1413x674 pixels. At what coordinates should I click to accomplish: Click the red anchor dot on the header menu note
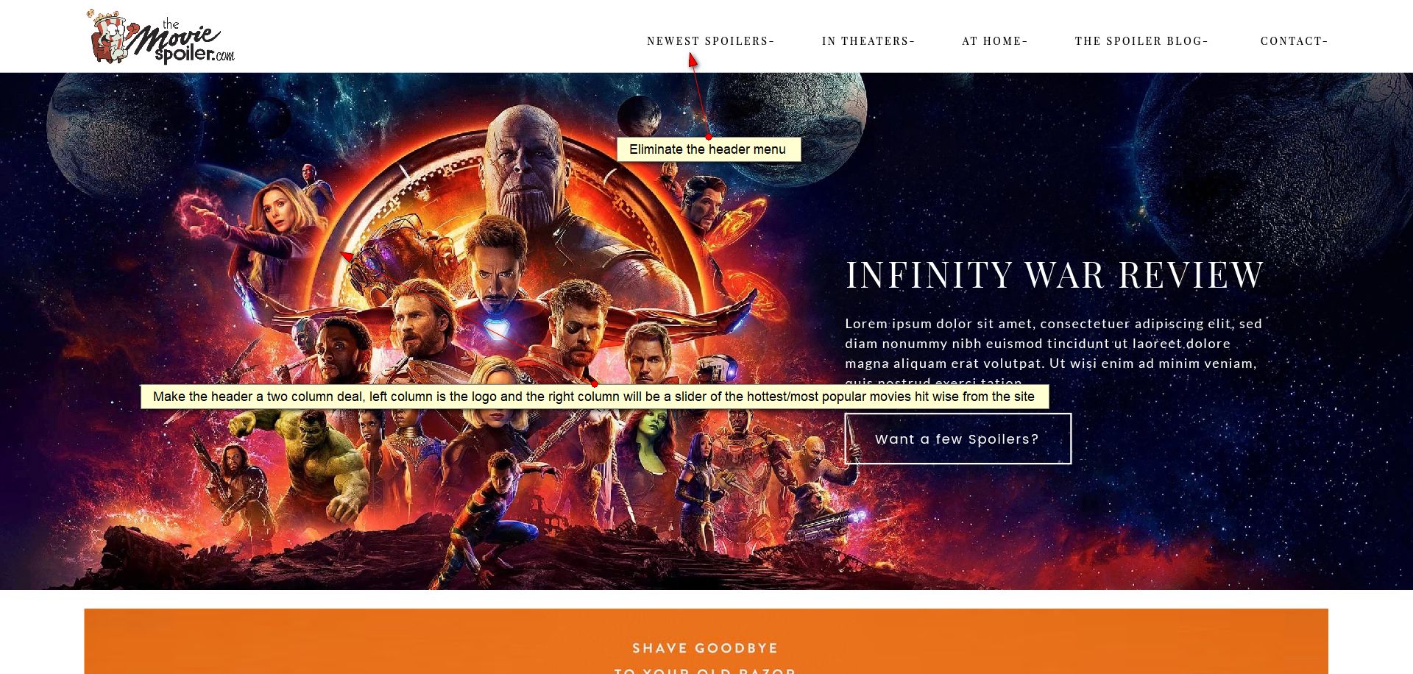[x=709, y=136]
